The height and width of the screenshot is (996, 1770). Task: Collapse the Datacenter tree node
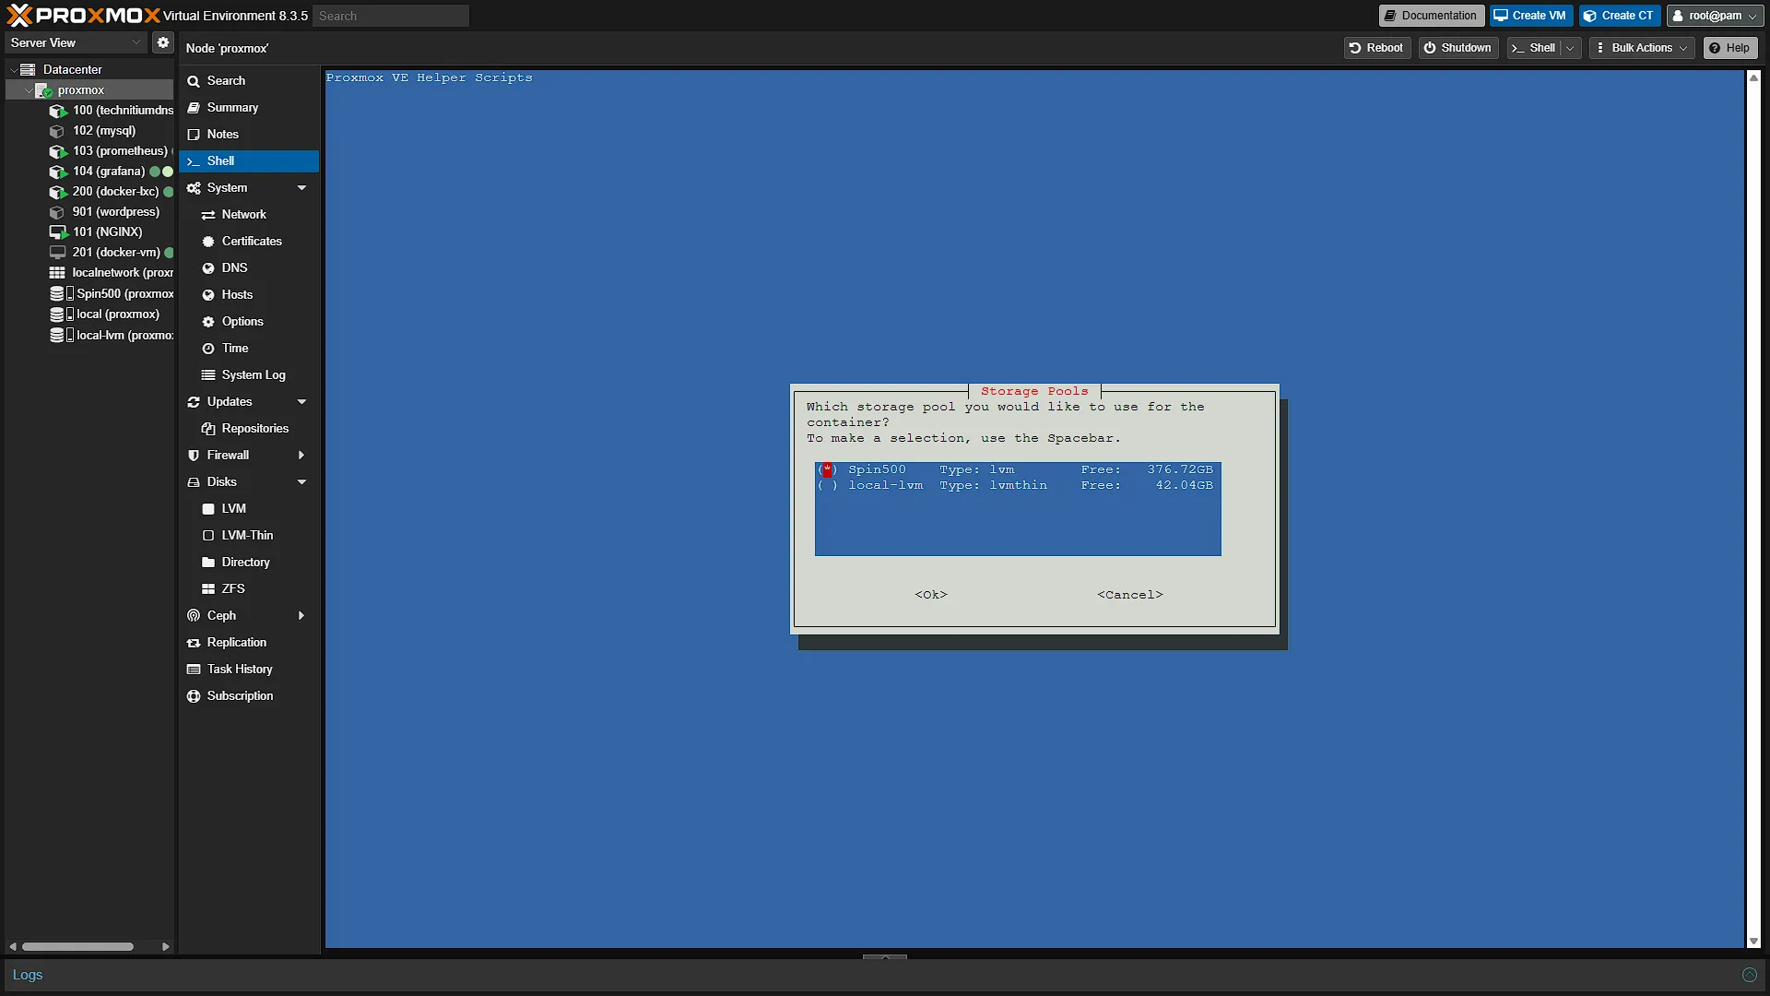tap(13, 69)
